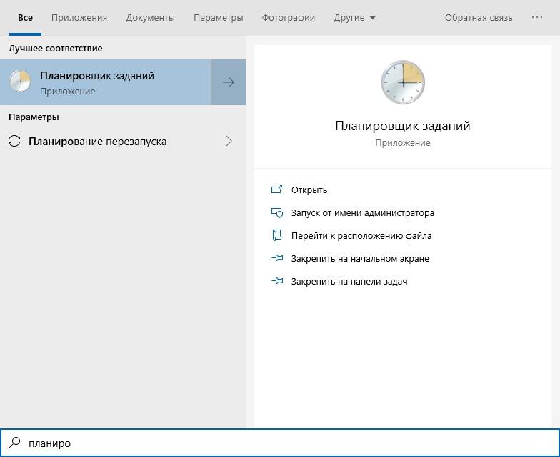Choose Открыть in the actions list
560x457 pixels.
click(309, 190)
